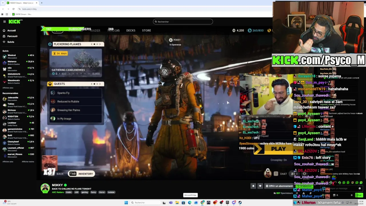
Task: Toggle the notification bell for M3KKY
Action: (x=253, y=186)
